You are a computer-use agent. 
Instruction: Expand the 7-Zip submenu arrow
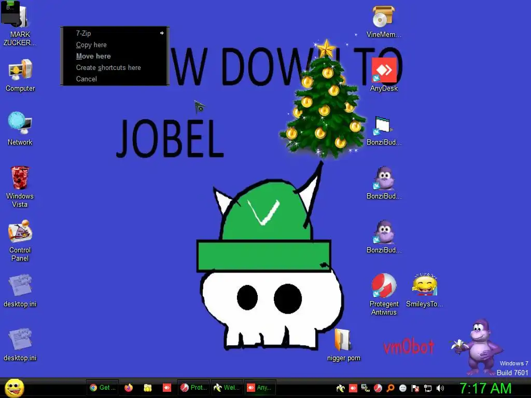(x=162, y=33)
